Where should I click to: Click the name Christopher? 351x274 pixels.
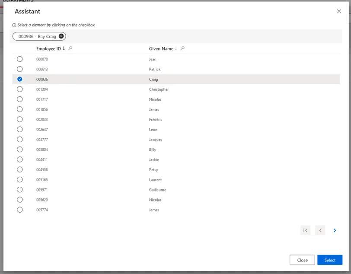pos(159,89)
